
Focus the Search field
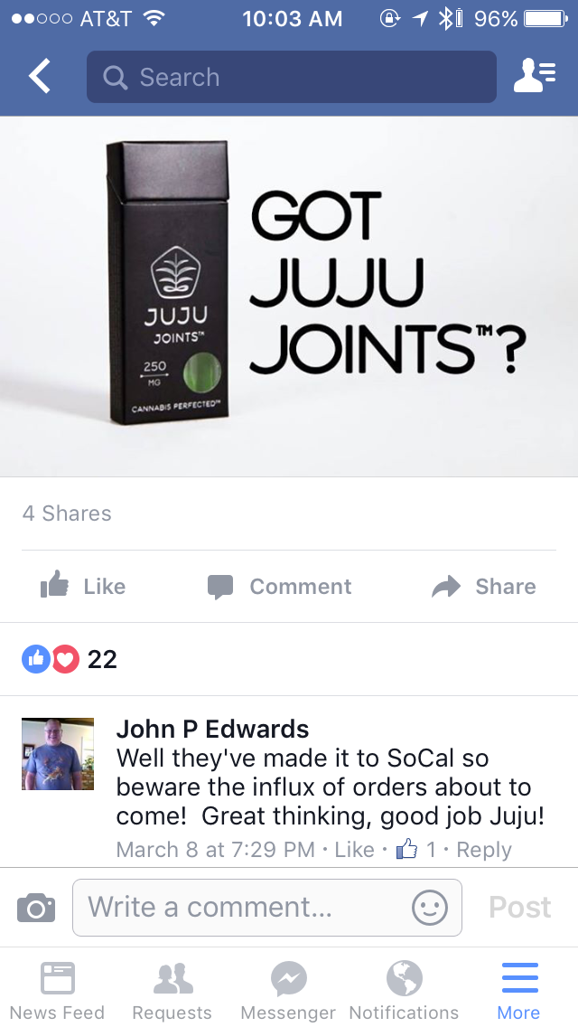[292, 77]
